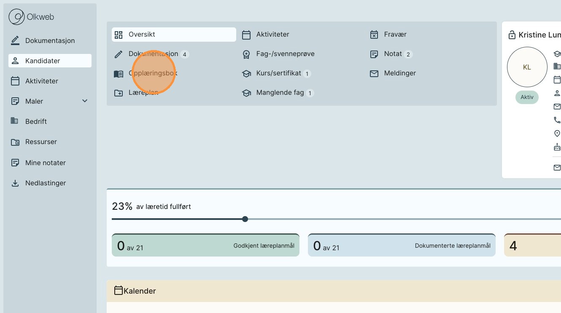
Task: Go to Kurs/sertifikat section
Action: 278,73
